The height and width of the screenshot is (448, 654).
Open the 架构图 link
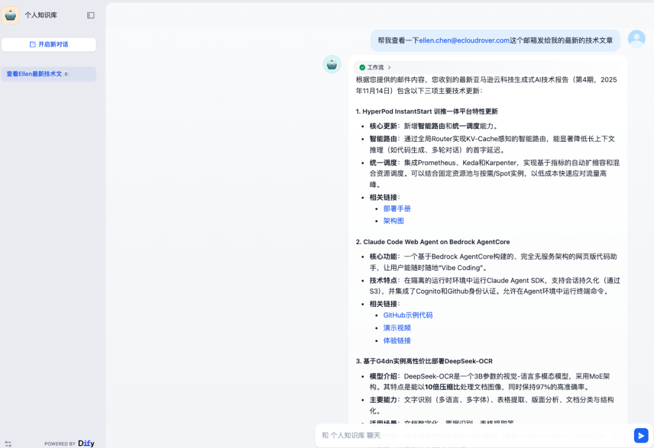click(x=393, y=221)
